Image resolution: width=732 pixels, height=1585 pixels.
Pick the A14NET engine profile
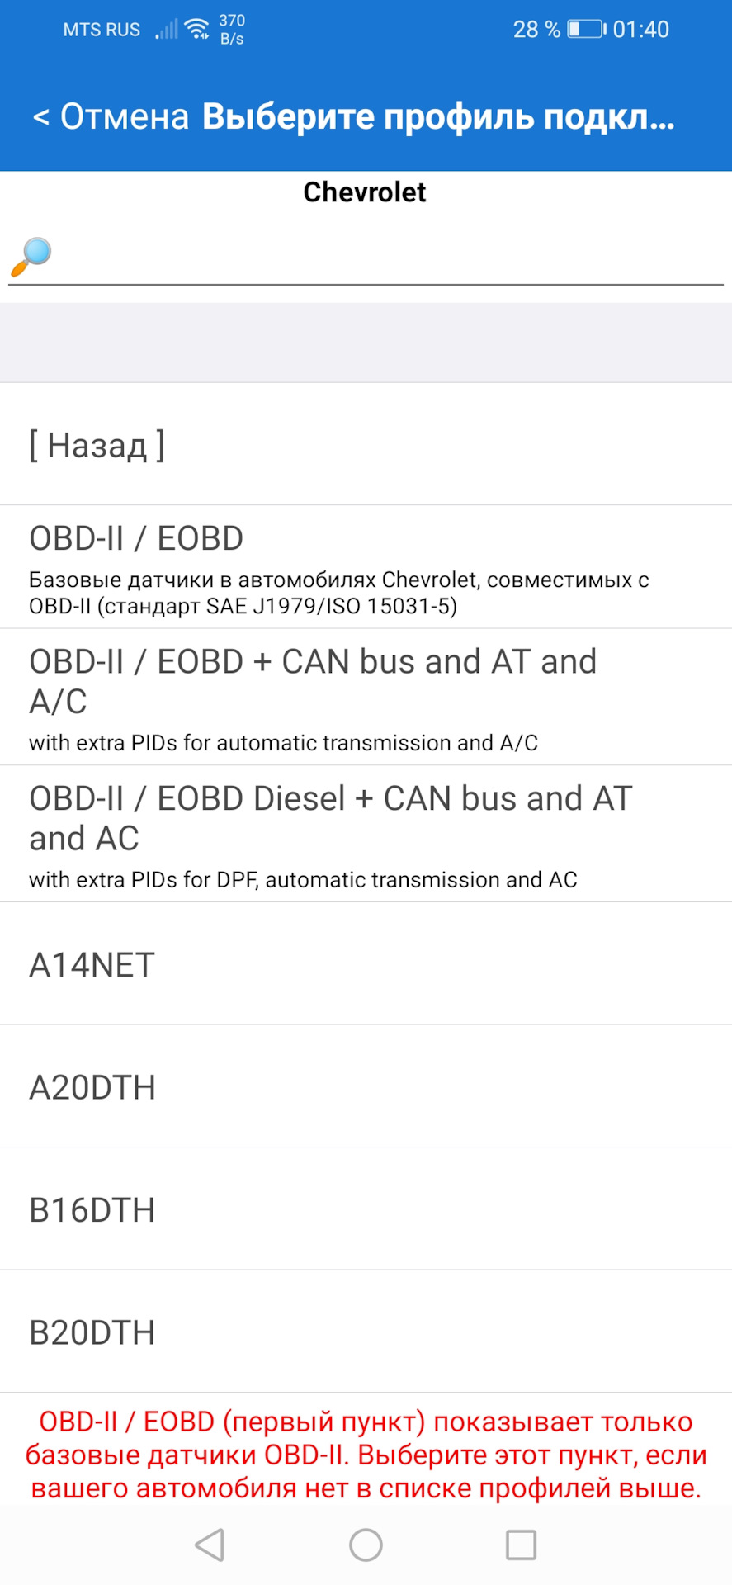(x=366, y=964)
